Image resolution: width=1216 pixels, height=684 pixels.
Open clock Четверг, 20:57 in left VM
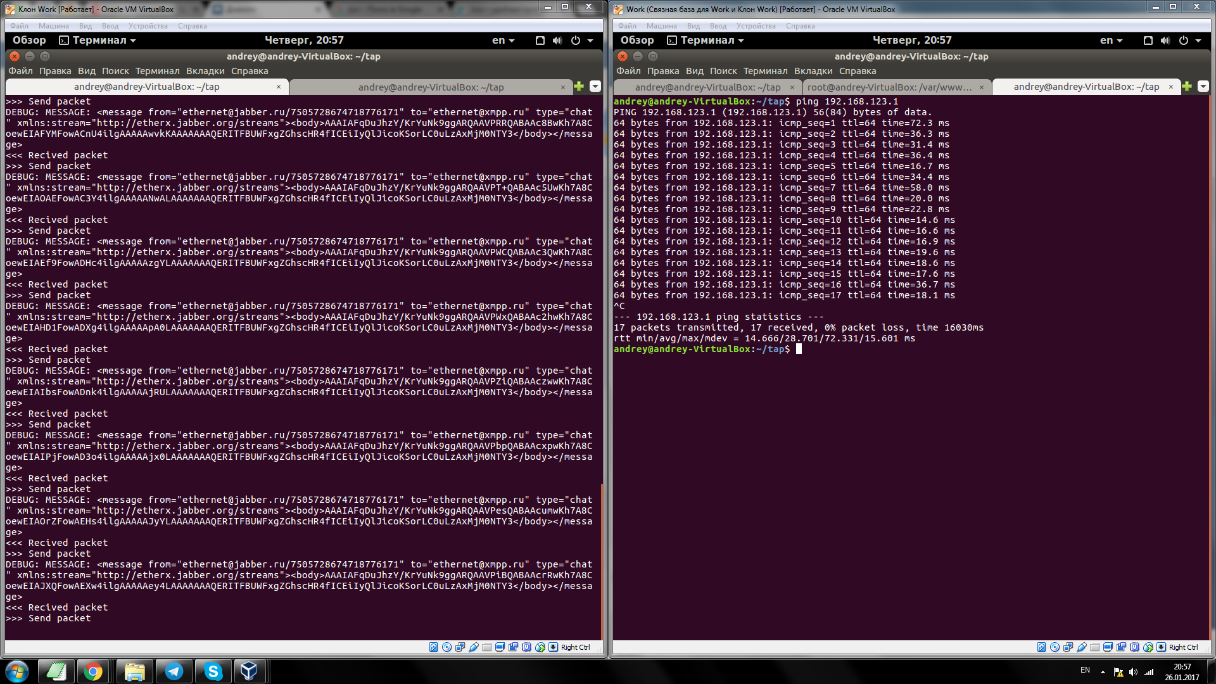[304, 41]
